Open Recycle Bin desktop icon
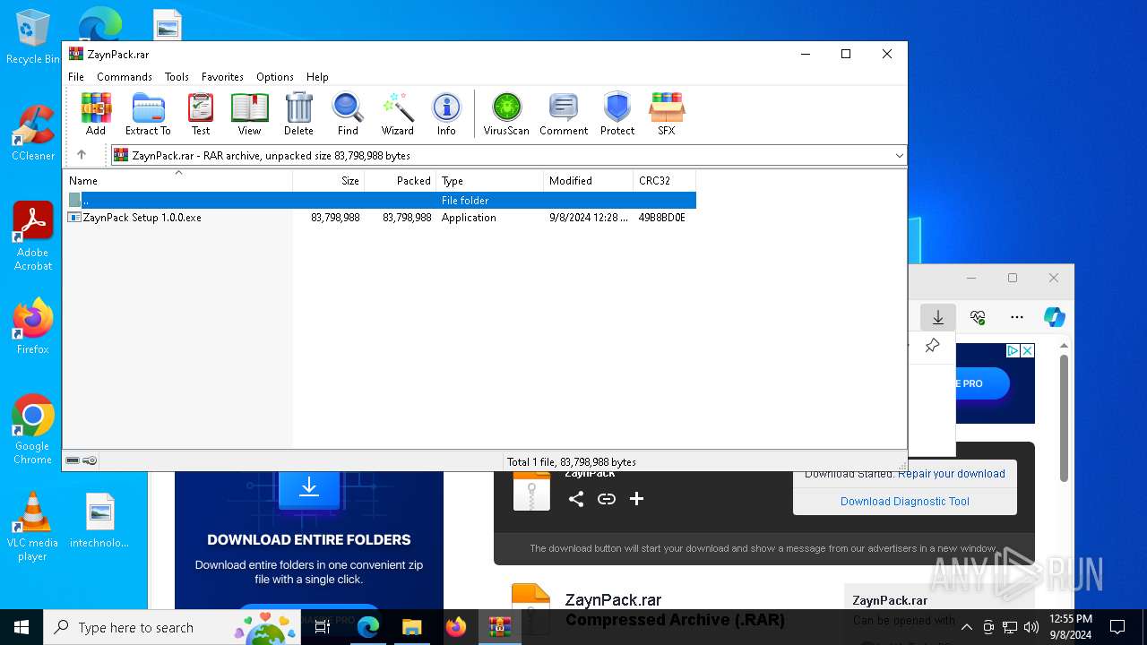Screen dimensions: 1147x645 point(33,37)
